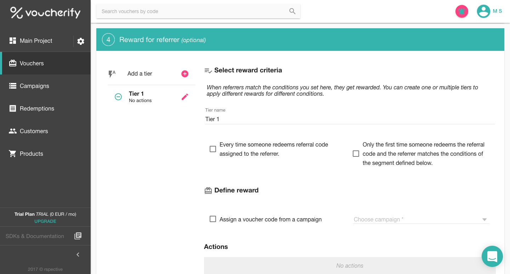Click the Redemptions receipt icon

pyautogui.click(x=13, y=108)
